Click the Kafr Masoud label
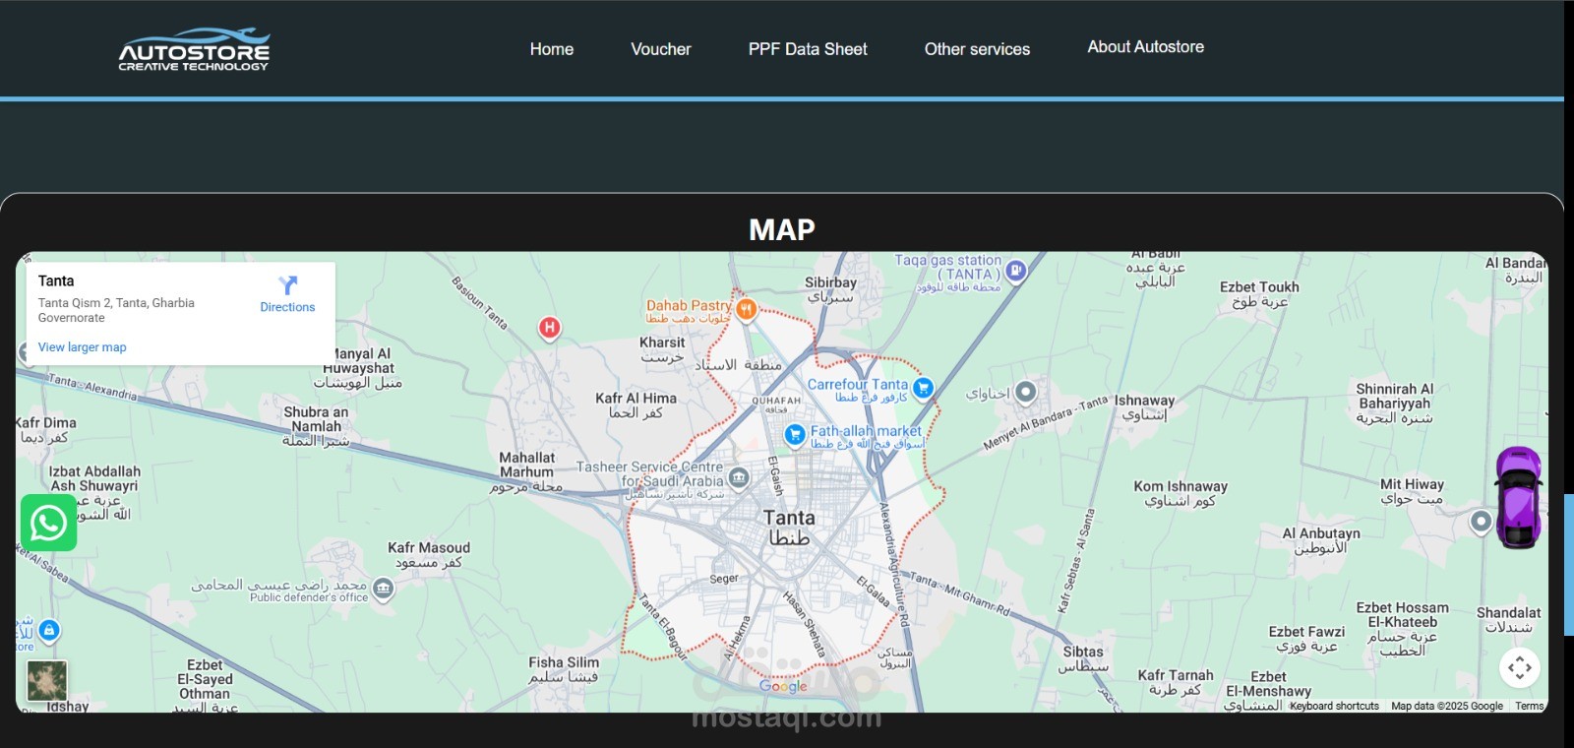Viewport: 1574px width, 748px height. pos(429,555)
